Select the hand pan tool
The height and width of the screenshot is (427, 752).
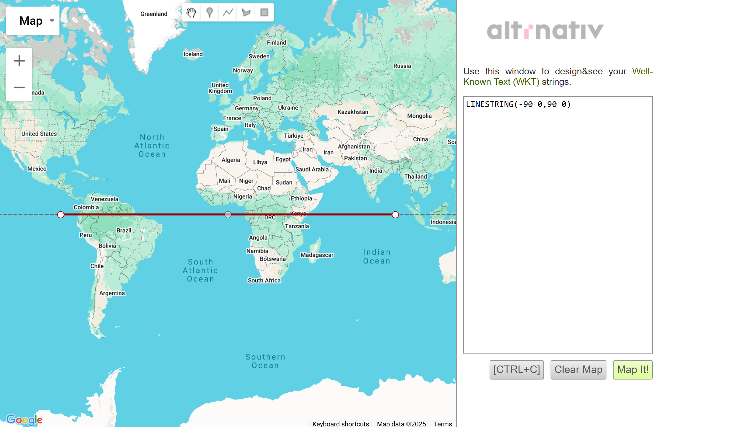[x=191, y=12]
